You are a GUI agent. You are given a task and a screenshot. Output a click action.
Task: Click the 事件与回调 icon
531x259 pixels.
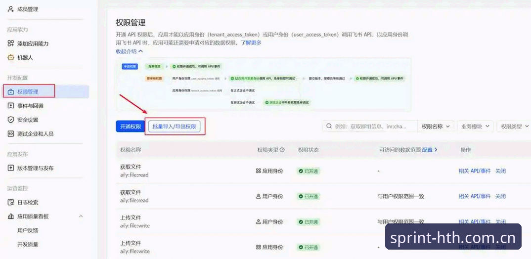[11, 106]
